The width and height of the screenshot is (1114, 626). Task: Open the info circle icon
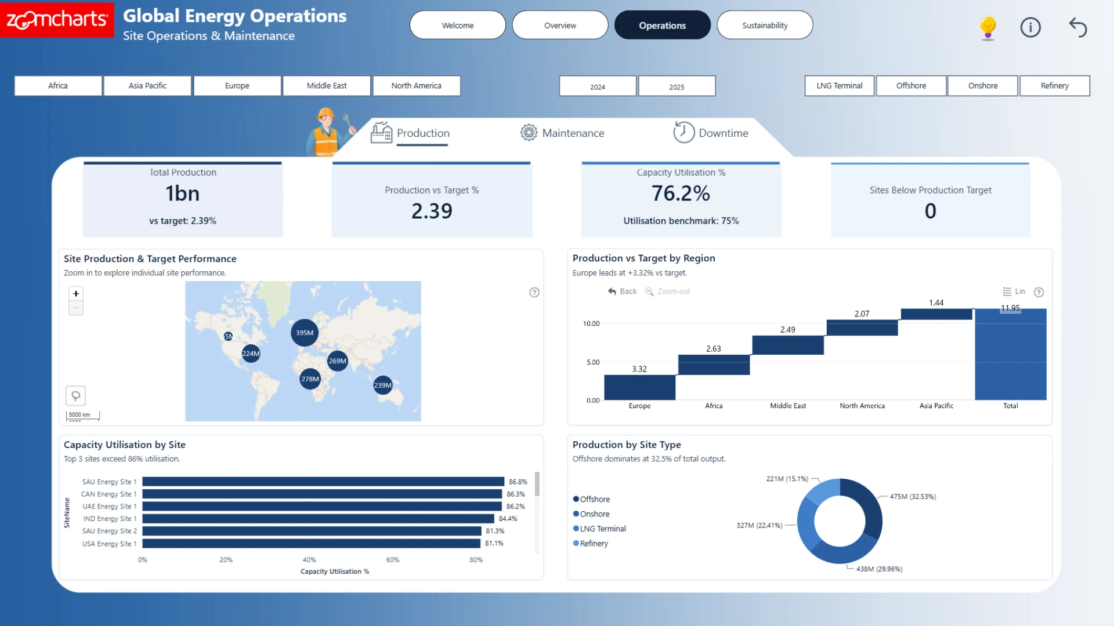pos(1030,27)
